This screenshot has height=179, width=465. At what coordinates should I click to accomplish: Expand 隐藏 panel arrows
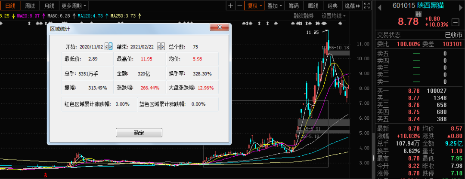click(x=352, y=5)
